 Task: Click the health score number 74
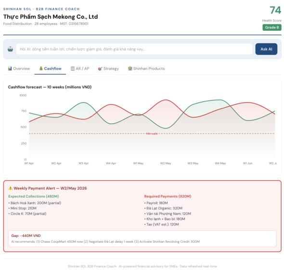pyautogui.click(x=275, y=10)
